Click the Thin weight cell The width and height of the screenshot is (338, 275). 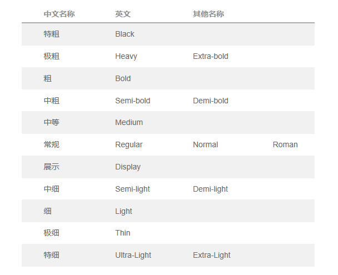[x=123, y=233]
